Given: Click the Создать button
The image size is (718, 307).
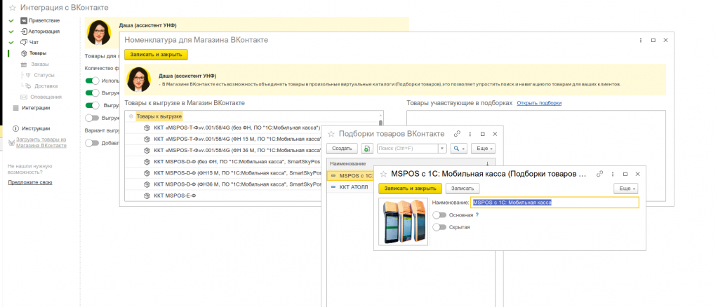Looking at the screenshot, I should point(342,149).
